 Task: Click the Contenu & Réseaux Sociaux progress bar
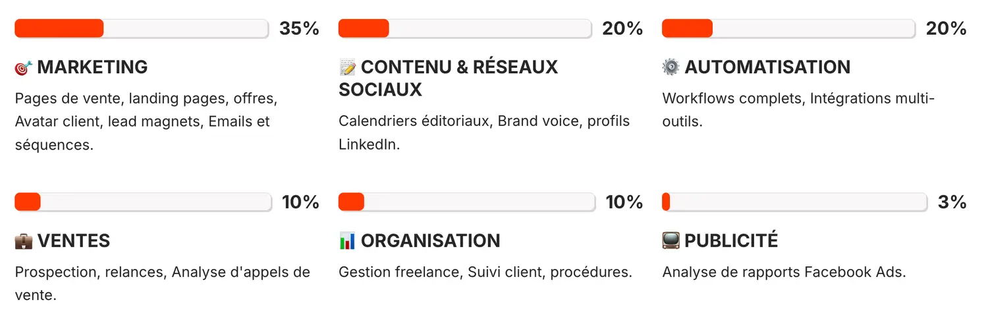tap(465, 28)
